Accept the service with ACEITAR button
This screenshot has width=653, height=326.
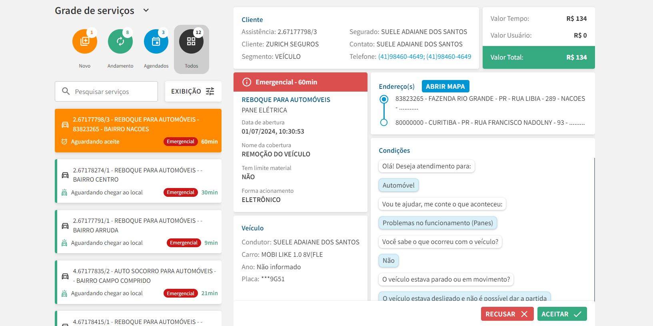point(561,314)
